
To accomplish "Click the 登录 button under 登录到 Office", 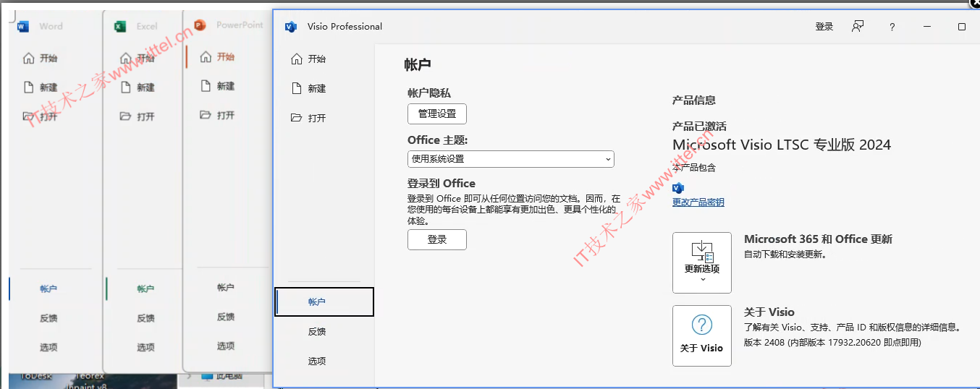I will coord(437,240).
